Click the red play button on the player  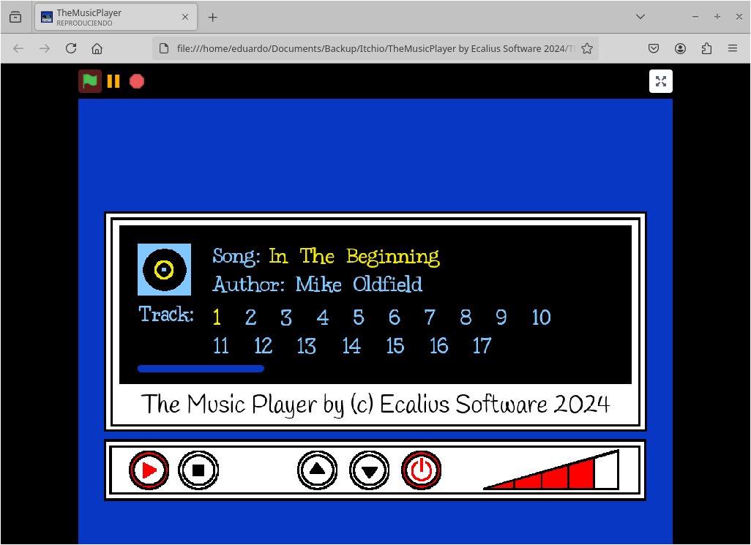click(149, 470)
